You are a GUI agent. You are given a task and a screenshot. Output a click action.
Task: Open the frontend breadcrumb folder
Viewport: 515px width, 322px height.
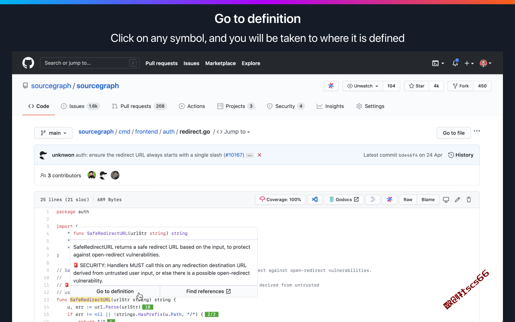pyautogui.click(x=146, y=132)
